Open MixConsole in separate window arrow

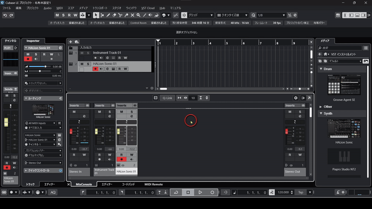309,98
